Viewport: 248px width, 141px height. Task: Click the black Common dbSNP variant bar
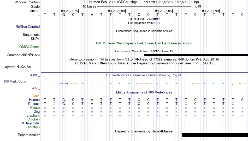[196, 55]
